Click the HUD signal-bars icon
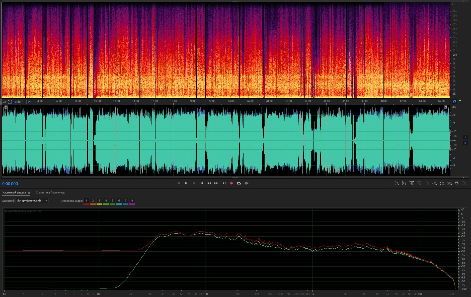471x297 pixels. [x=4, y=102]
